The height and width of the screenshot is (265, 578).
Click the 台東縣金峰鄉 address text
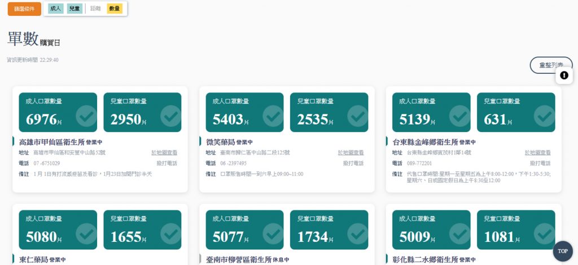pyautogui.click(x=439, y=153)
